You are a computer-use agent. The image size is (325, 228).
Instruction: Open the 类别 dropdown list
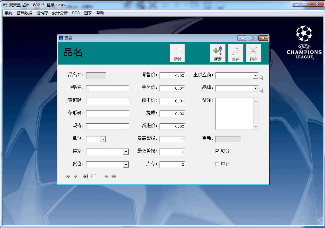(126, 152)
